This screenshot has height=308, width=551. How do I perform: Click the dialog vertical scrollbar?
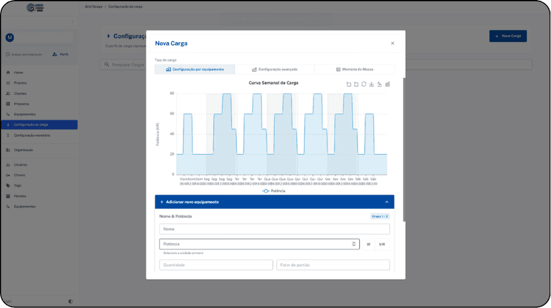pyautogui.click(x=404, y=150)
